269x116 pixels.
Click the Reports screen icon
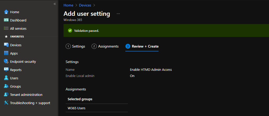point(6,69)
